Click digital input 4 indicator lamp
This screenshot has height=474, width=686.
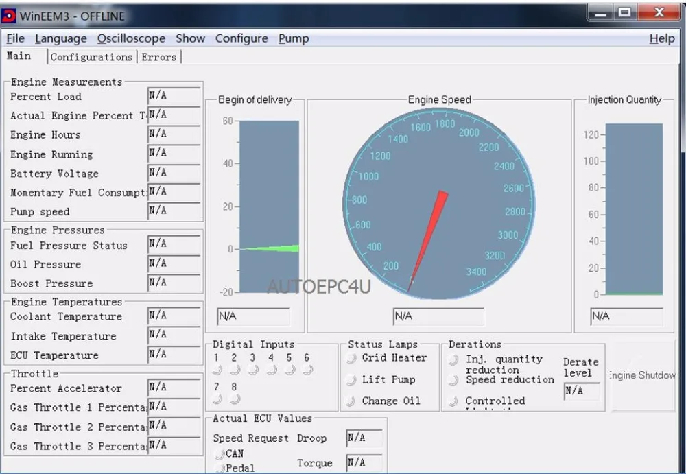click(272, 370)
